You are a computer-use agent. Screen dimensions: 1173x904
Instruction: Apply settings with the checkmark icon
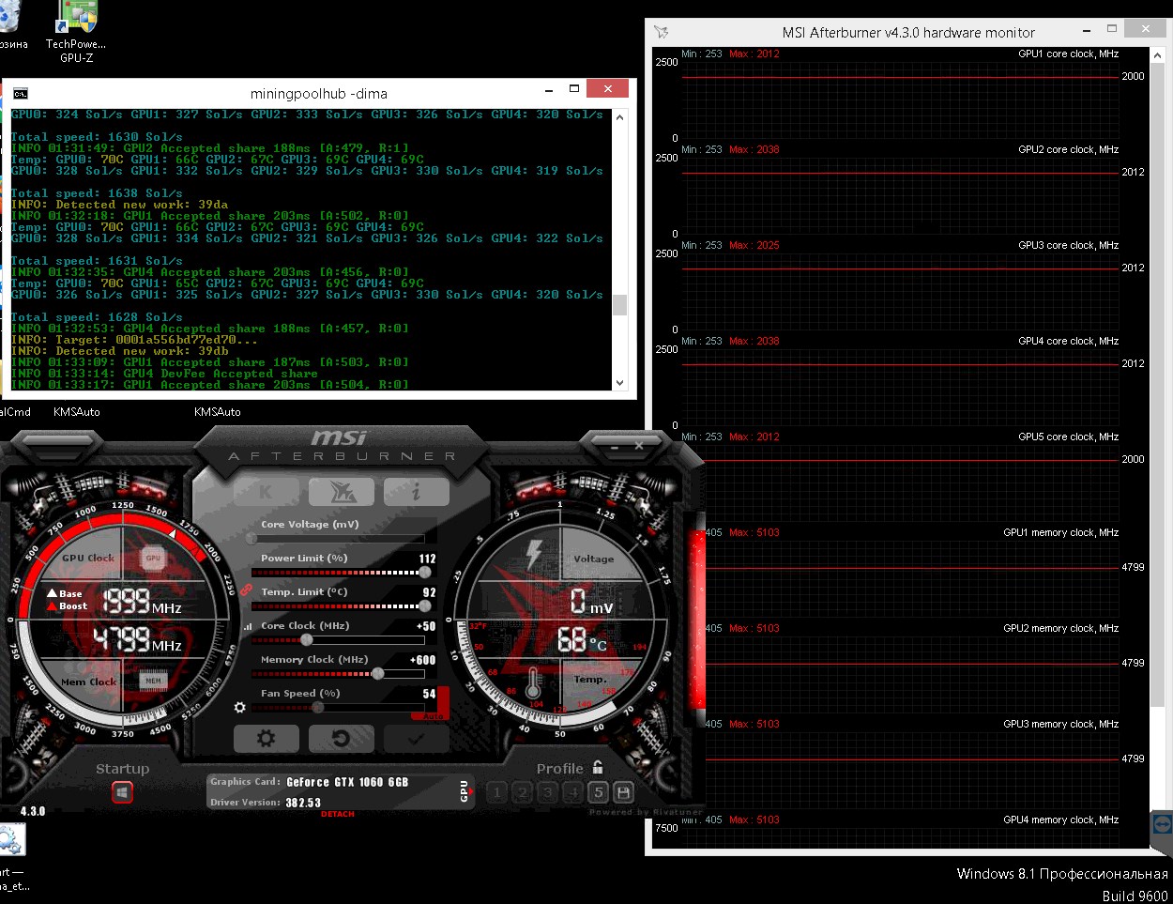pyautogui.click(x=416, y=738)
